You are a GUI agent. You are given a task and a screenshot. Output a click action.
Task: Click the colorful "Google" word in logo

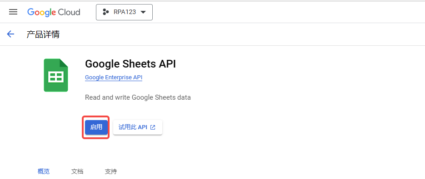41,12
